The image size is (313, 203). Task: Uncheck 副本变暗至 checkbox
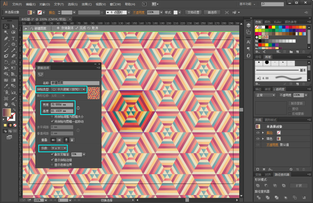coord(52,154)
